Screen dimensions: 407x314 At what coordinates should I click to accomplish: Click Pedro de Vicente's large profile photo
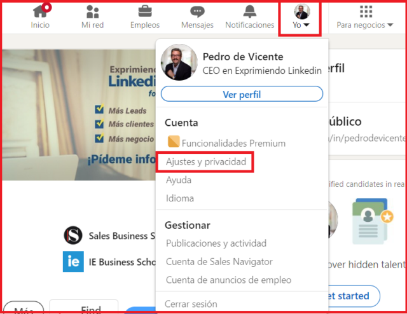point(179,62)
